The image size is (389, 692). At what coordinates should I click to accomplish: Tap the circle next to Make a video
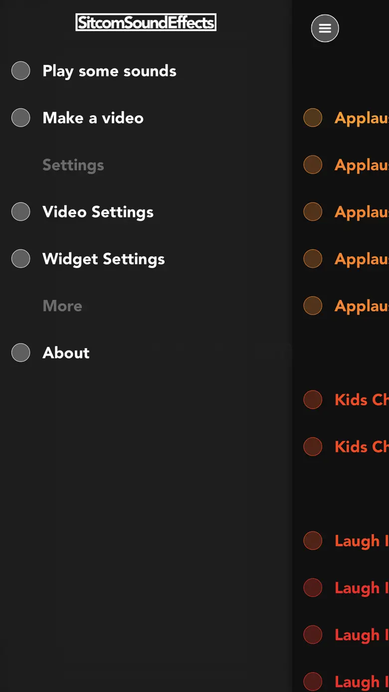[21, 118]
